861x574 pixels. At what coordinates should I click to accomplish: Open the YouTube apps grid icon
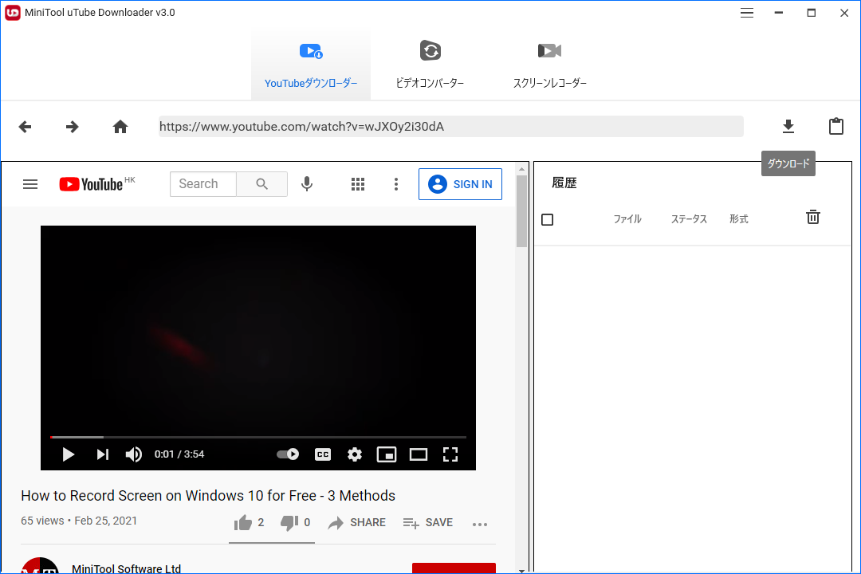pos(357,184)
